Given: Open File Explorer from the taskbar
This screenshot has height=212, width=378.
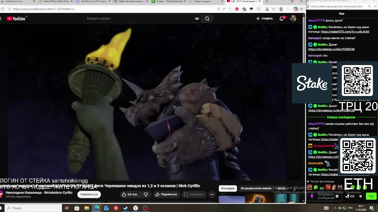Looking at the screenshot, I should pyautogui.click(x=87, y=208).
